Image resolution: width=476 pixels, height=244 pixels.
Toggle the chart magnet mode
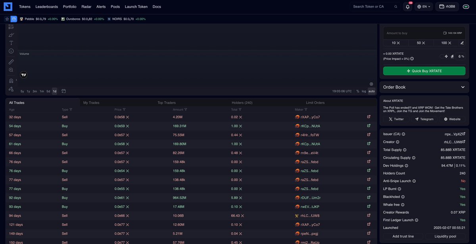click(11, 81)
